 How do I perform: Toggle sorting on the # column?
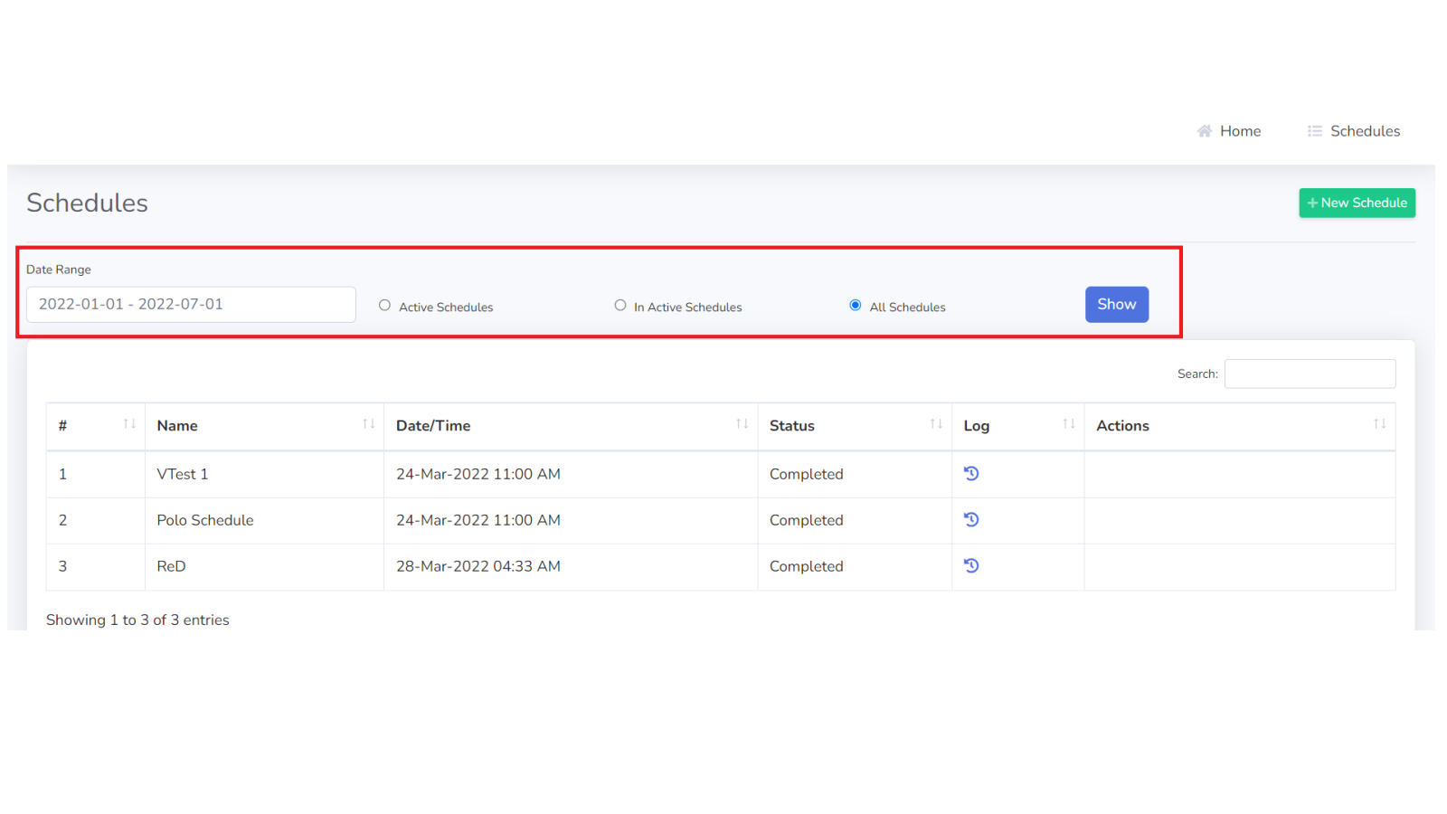[x=131, y=423]
